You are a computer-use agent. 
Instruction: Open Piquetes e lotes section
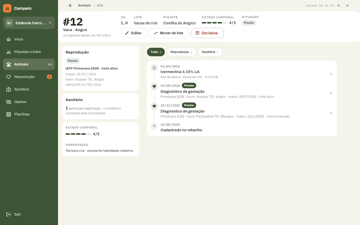pos(29,52)
